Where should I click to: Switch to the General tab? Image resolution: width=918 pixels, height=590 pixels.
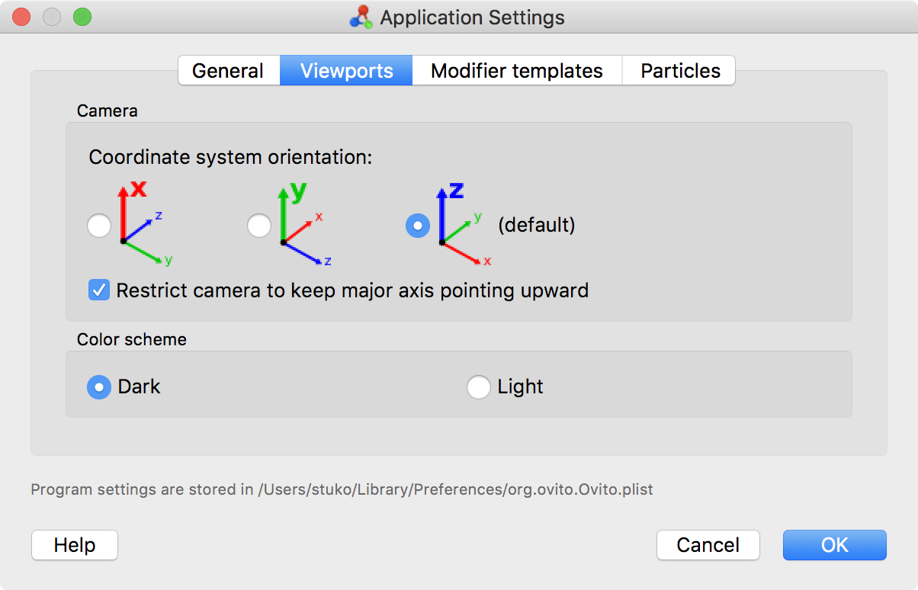228,71
